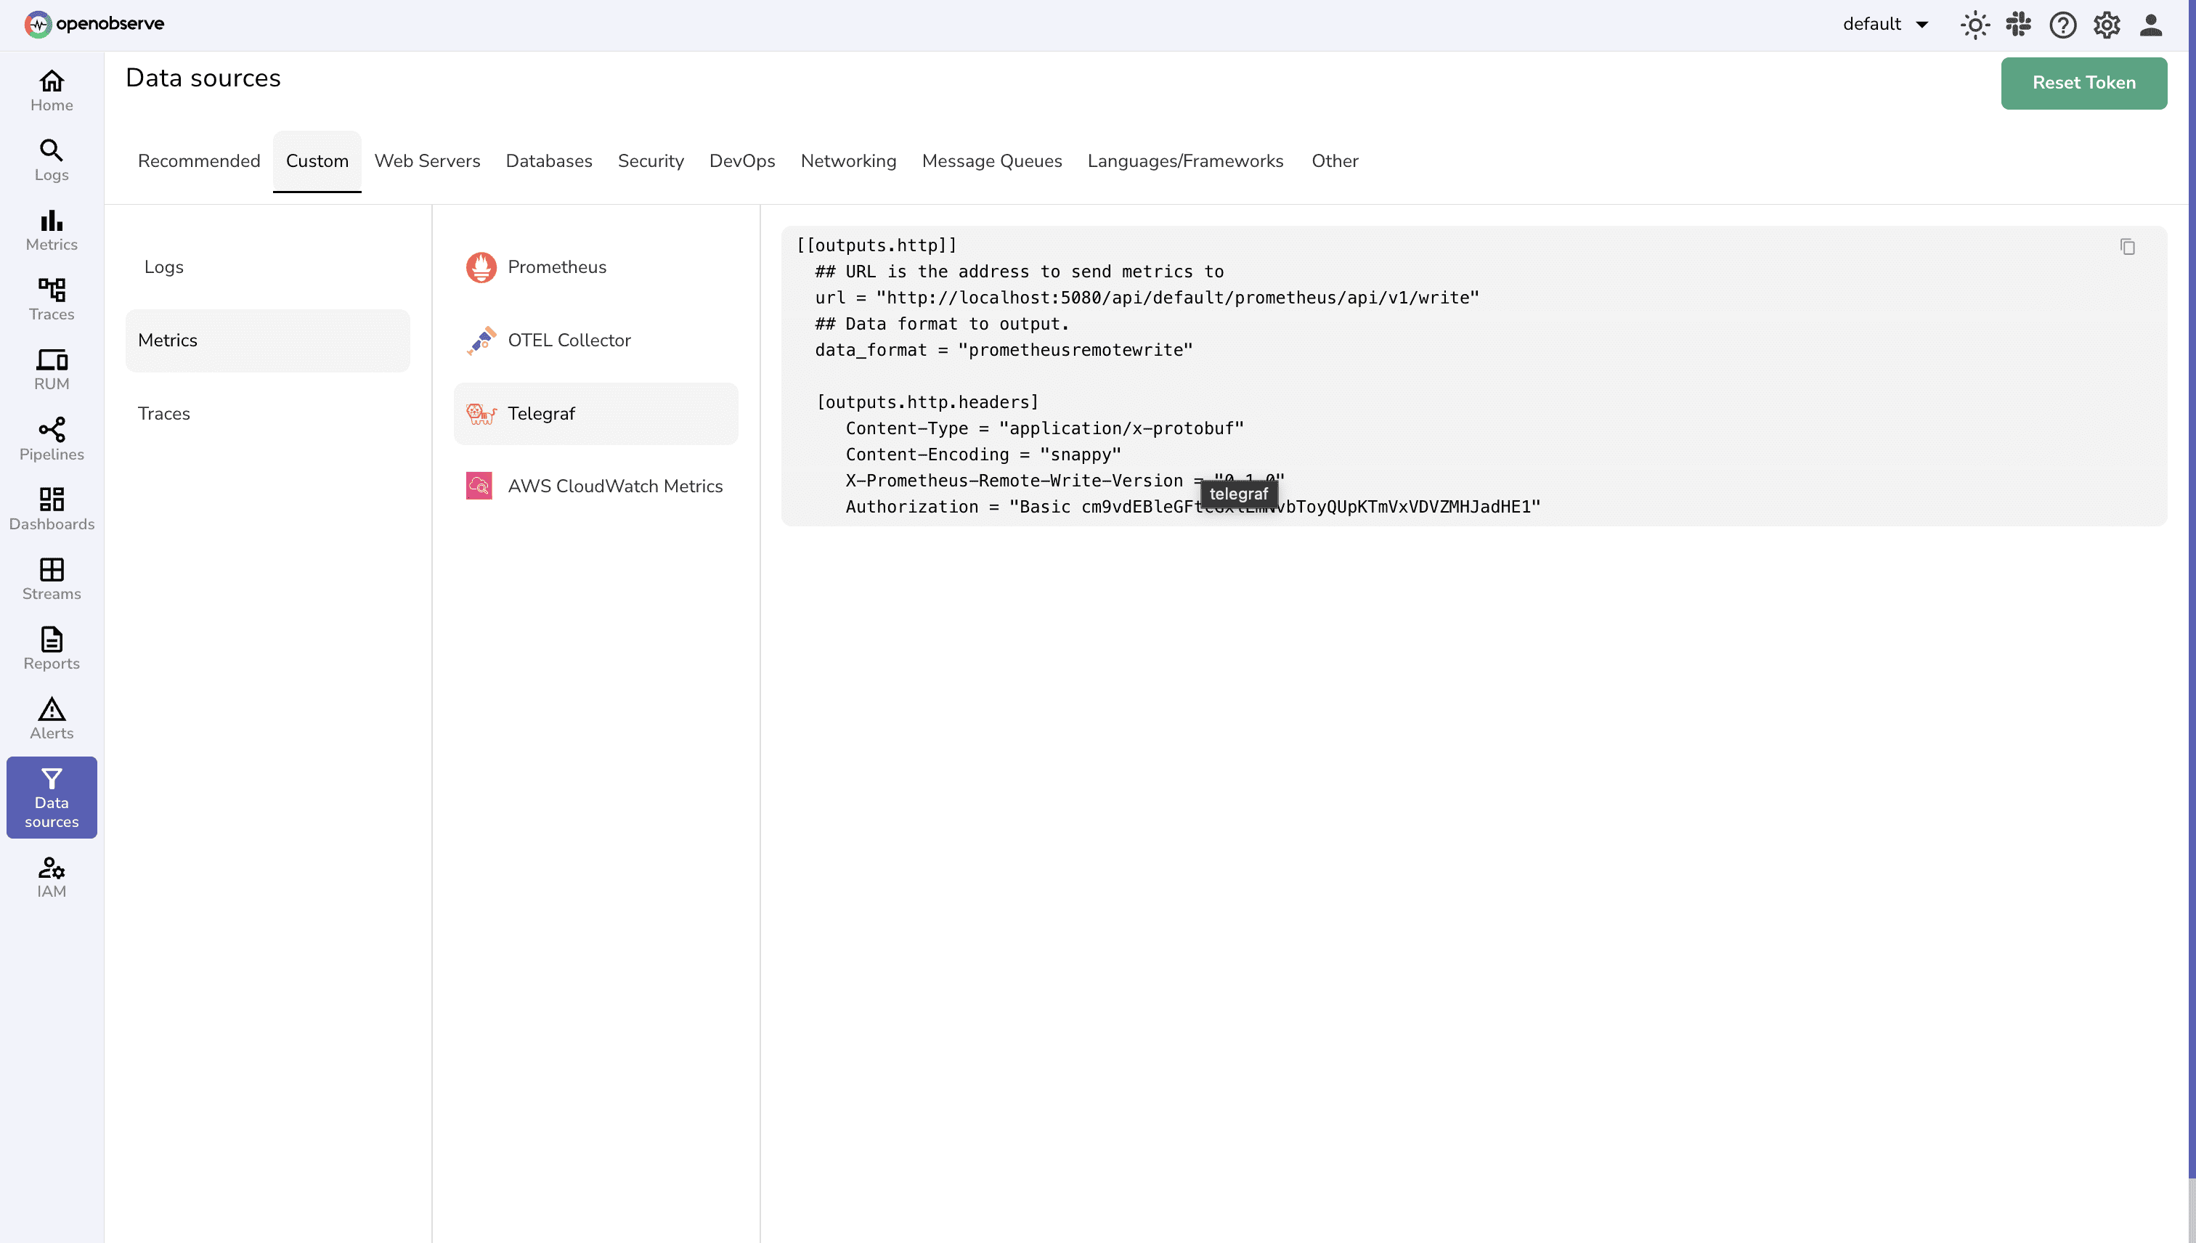
Task: Open the Alerts section
Action: [52, 717]
